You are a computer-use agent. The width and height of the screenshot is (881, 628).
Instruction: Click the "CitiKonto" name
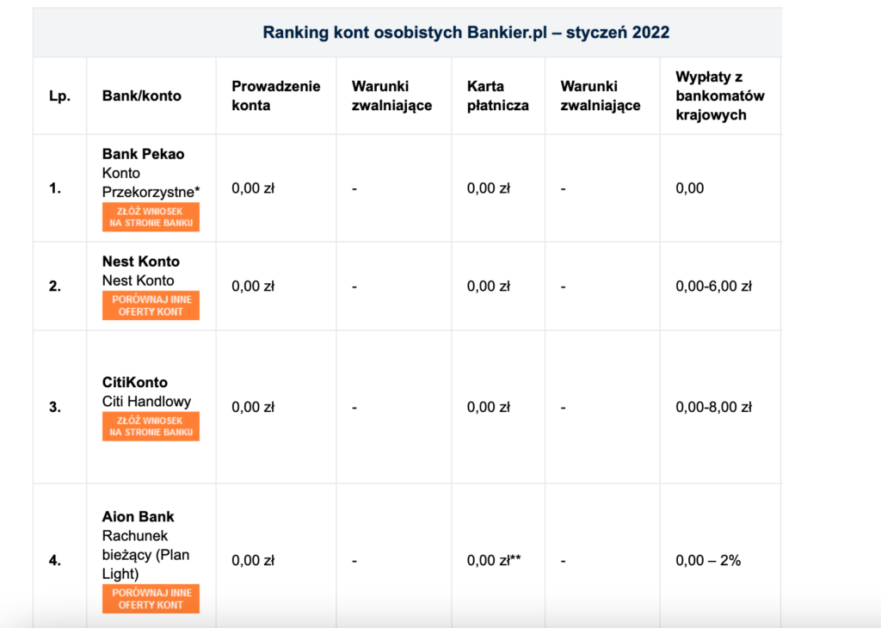135,383
